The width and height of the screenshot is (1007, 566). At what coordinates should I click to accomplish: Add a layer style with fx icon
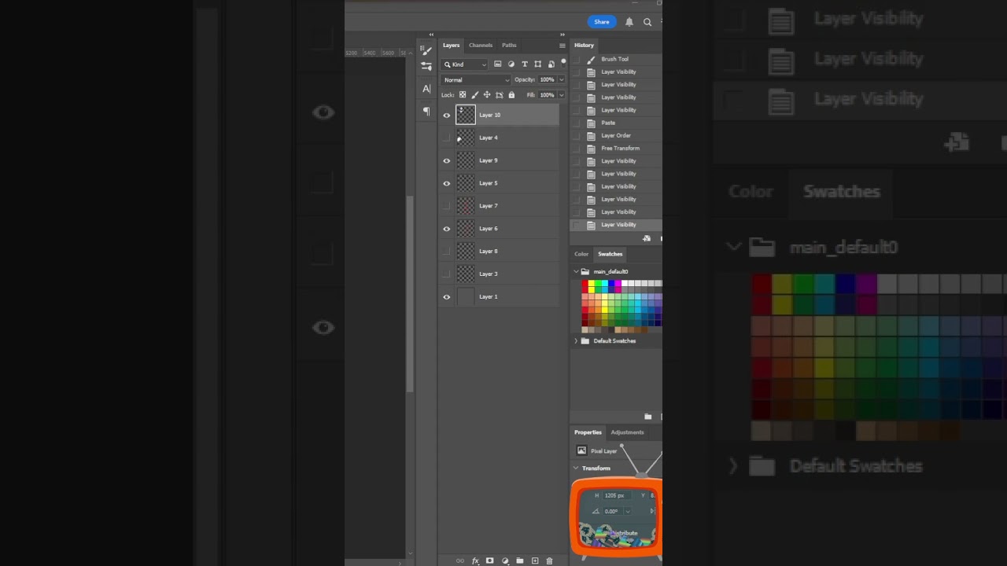click(x=475, y=560)
